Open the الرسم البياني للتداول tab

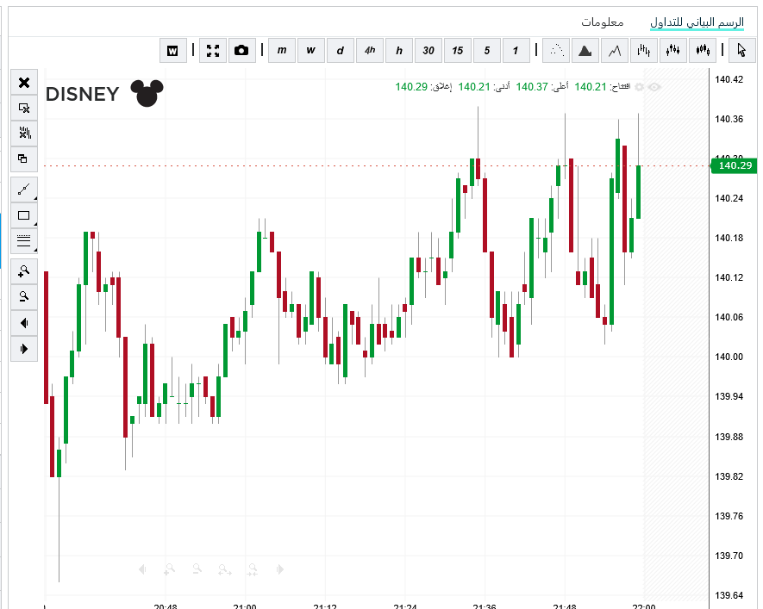click(697, 22)
